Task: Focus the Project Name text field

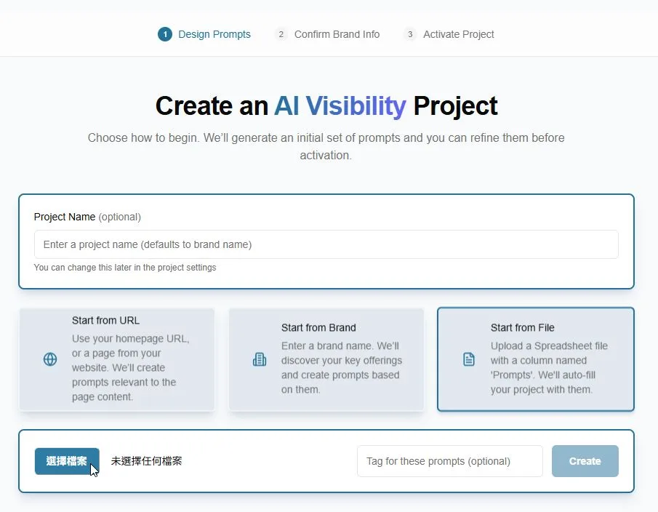Action: click(x=326, y=244)
